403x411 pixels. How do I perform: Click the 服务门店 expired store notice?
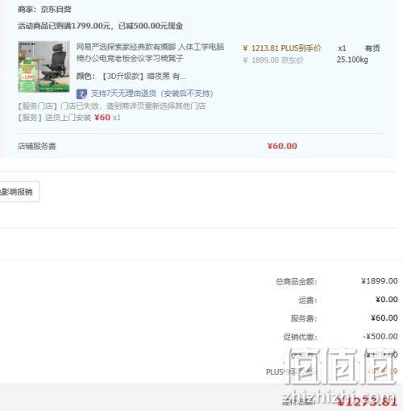tap(111, 106)
